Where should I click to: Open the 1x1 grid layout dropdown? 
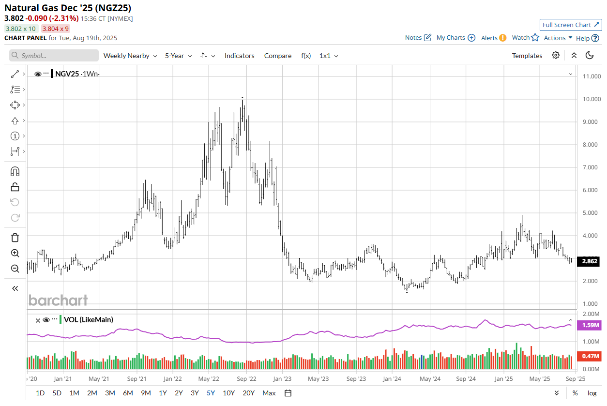[329, 56]
